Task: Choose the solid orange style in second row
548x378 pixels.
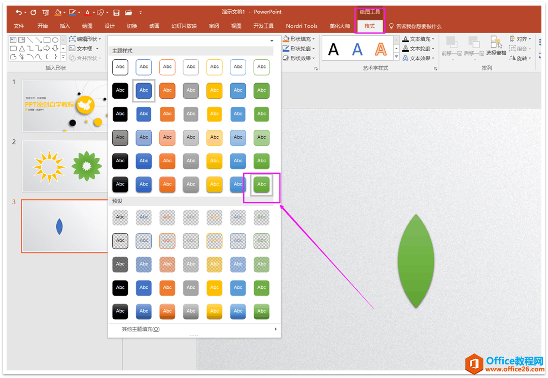Action: tap(167, 90)
